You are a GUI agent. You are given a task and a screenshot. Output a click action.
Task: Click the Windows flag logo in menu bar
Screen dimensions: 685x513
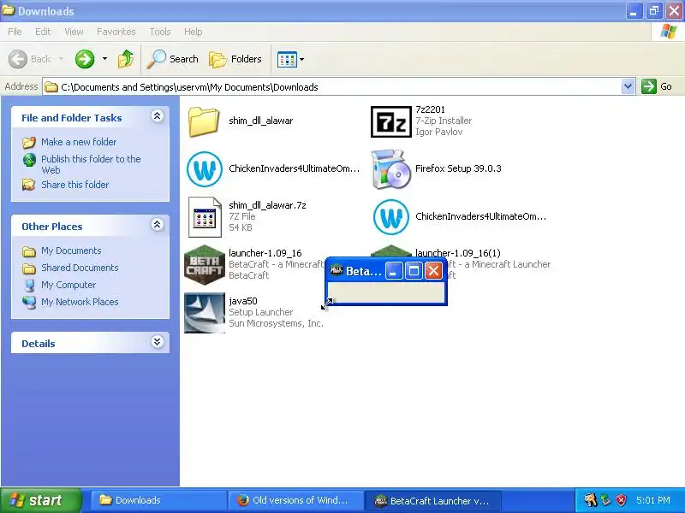pyautogui.click(x=669, y=32)
